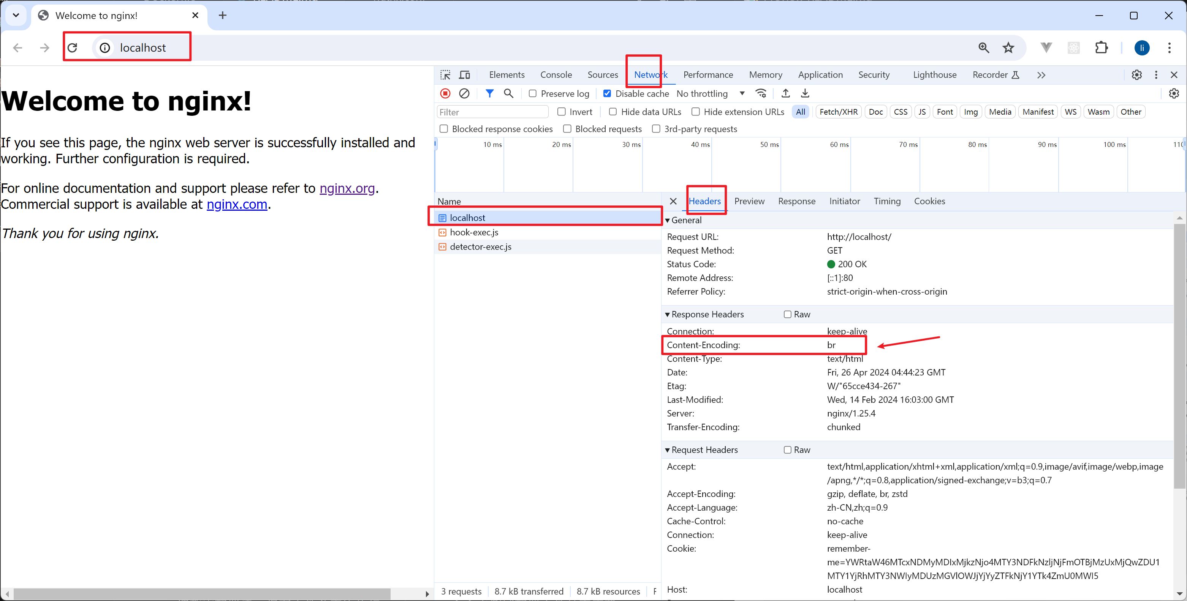Switch to the Console tab
Screen dimensions: 1187x601
pyautogui.click(x=556, y=75)
